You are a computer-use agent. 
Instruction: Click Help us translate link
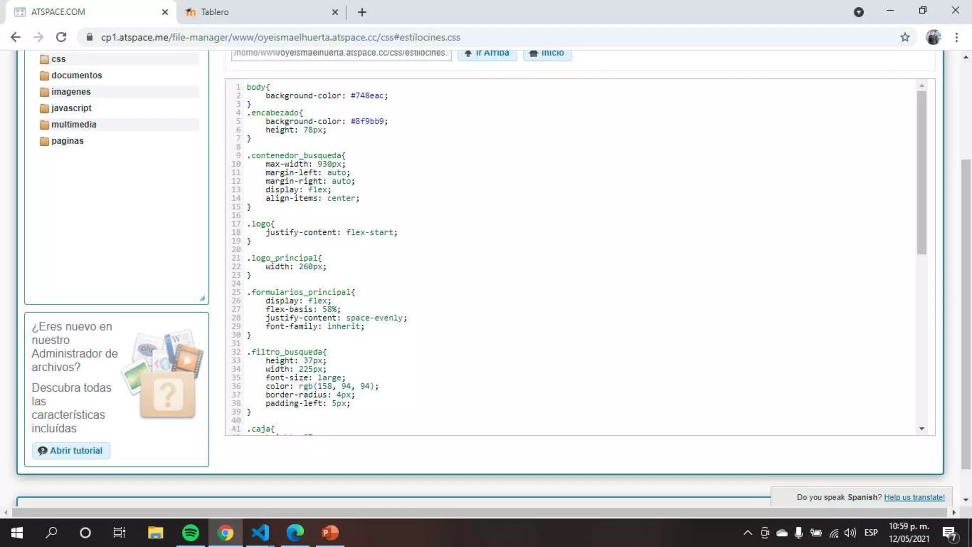click(914, 497)
